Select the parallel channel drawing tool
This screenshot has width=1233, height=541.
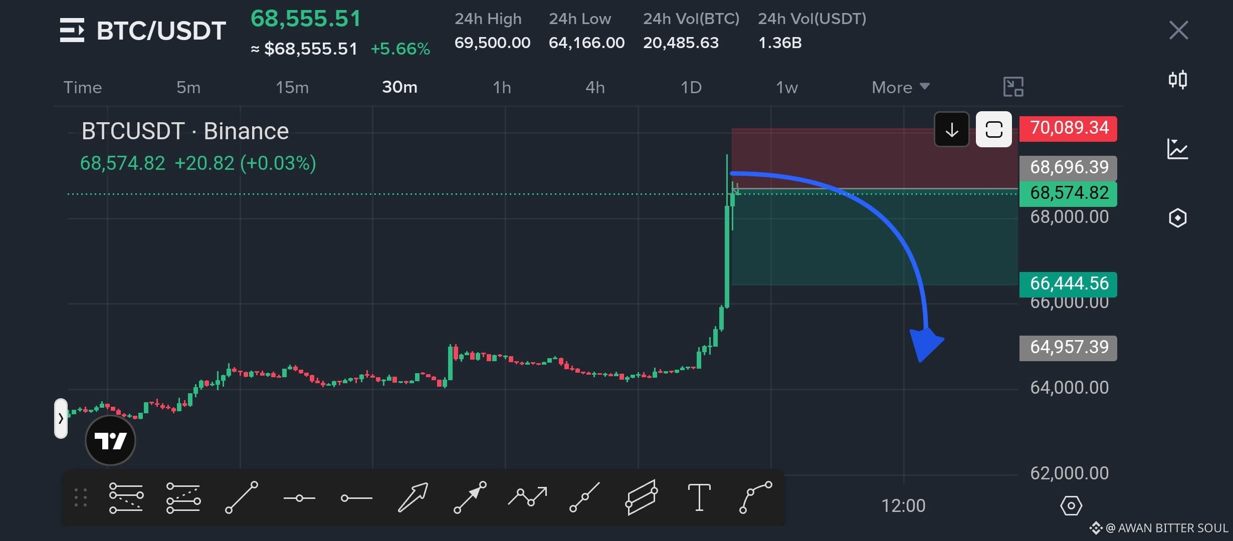coord(642,497)
